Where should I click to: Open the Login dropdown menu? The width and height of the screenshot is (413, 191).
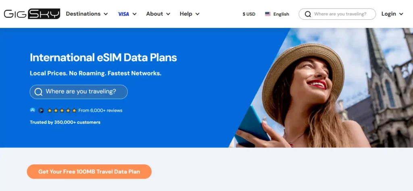coord(392,14)
